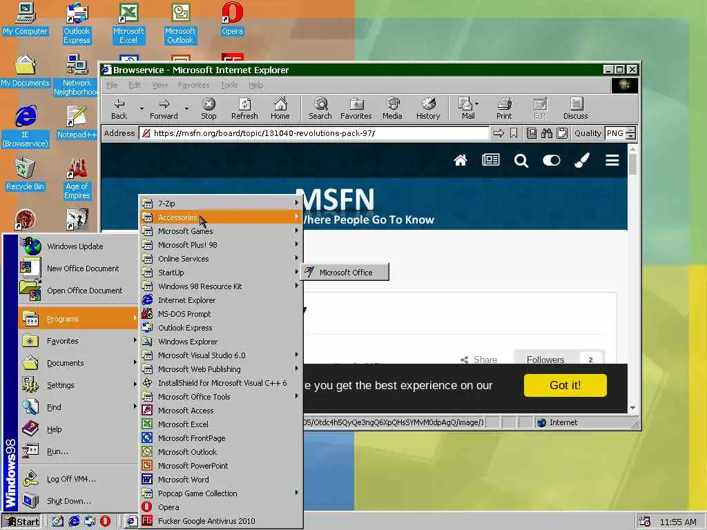The image size is (707, 530).
Task: Choose Shut Down... in Start menu
Action: tap(78, 501)
